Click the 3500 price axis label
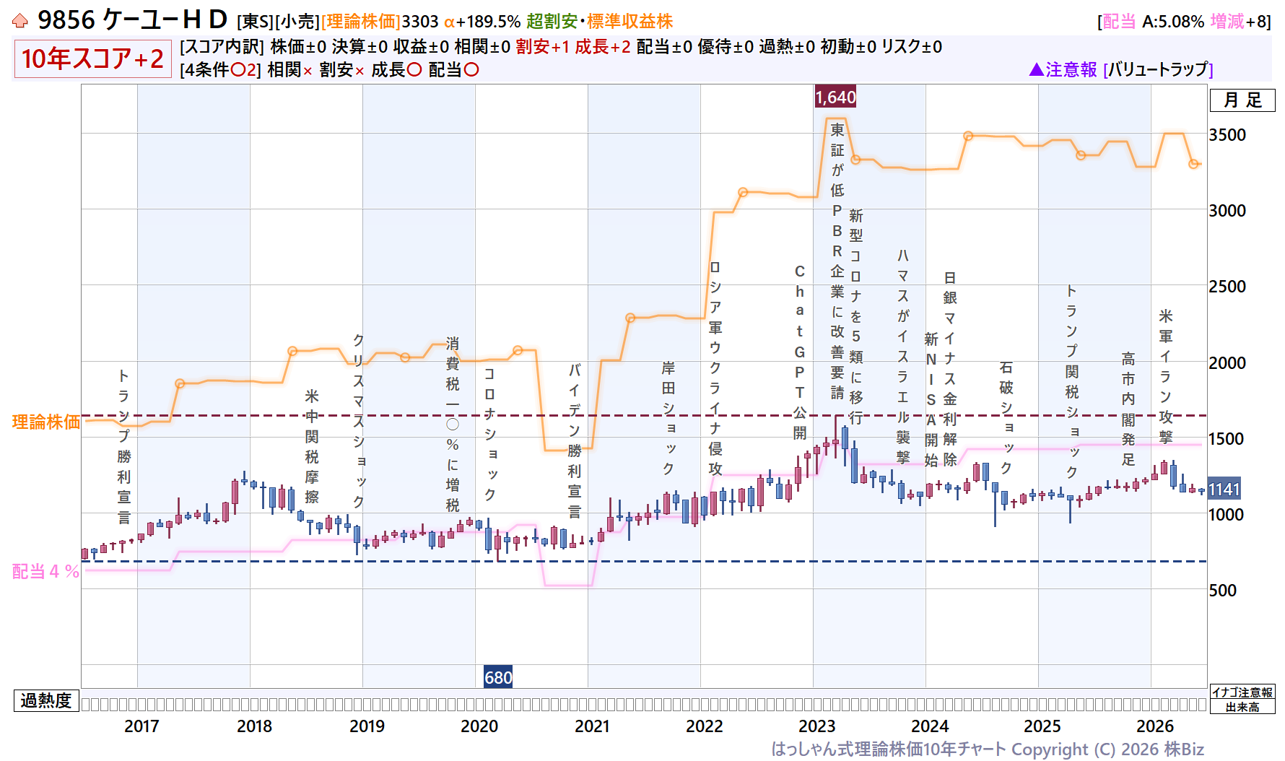Image resolution: width=1285 pixels, height=761 pixels. pyautogui.click(x=1227, y=135)
